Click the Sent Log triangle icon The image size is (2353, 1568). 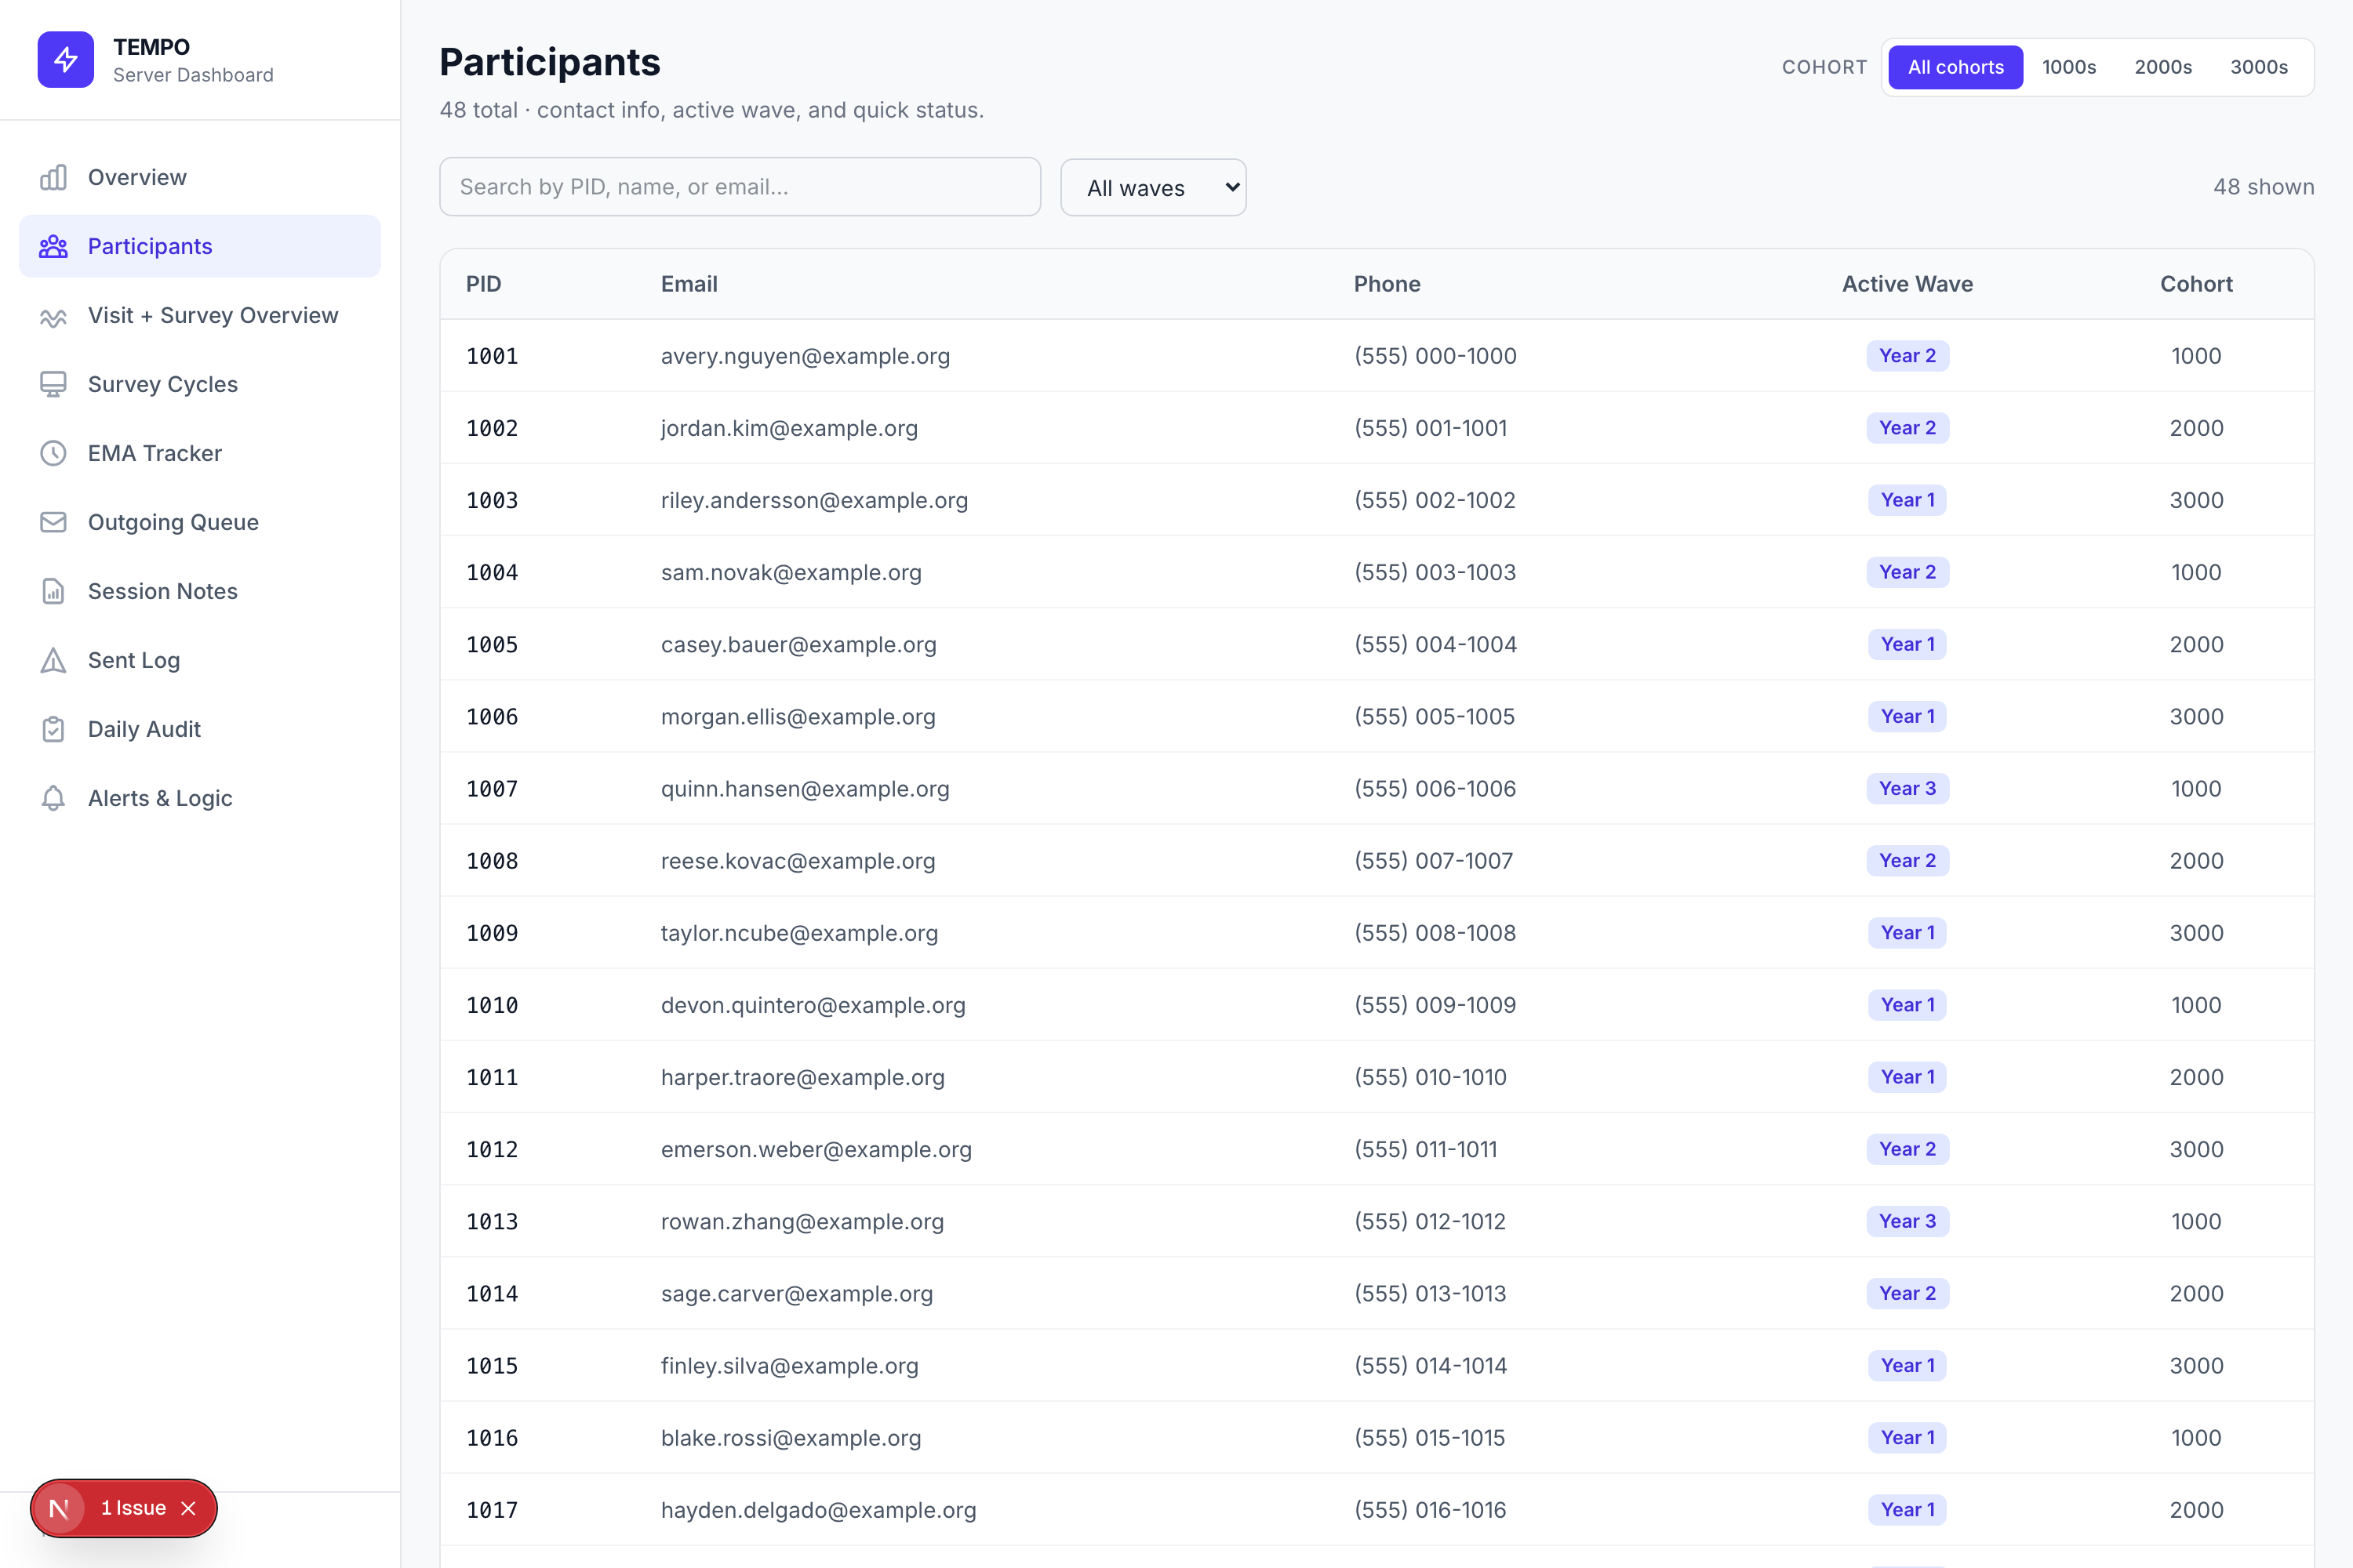click(x=53, y=660)
